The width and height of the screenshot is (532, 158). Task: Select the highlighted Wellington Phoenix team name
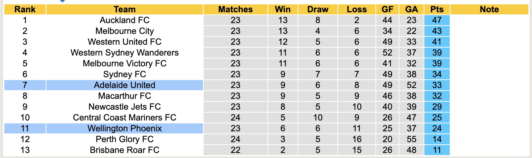[124, 128]
